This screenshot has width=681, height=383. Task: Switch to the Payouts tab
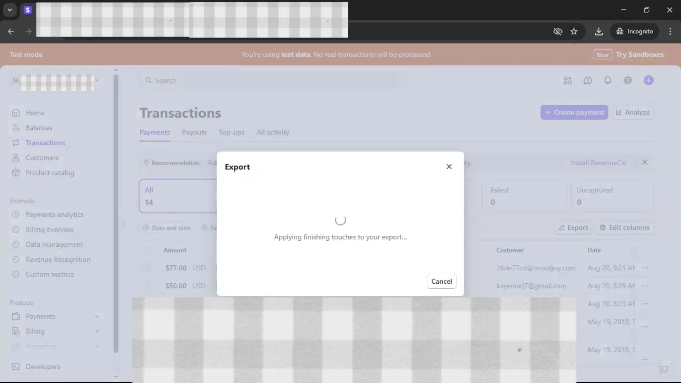pyautogui.click(x=194, y=132)
